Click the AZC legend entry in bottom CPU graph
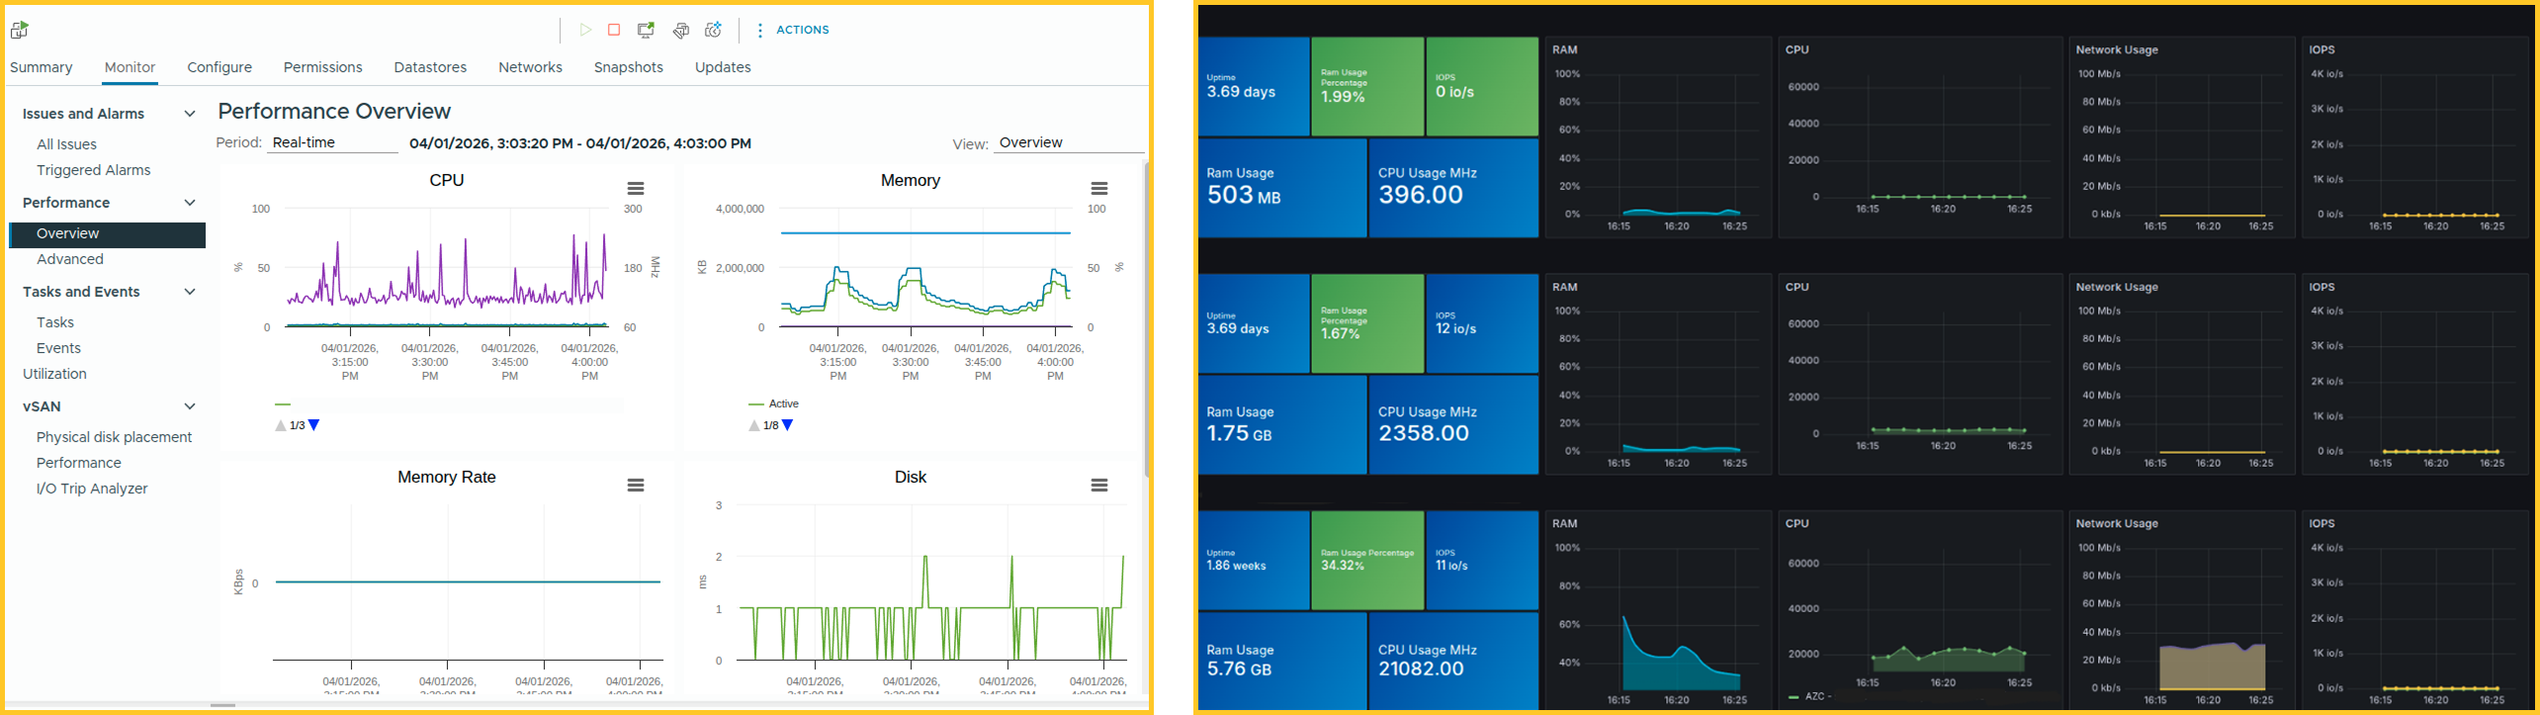Image resolution: width=2540 pixels, height=715 pixels. click(1810, 696)
